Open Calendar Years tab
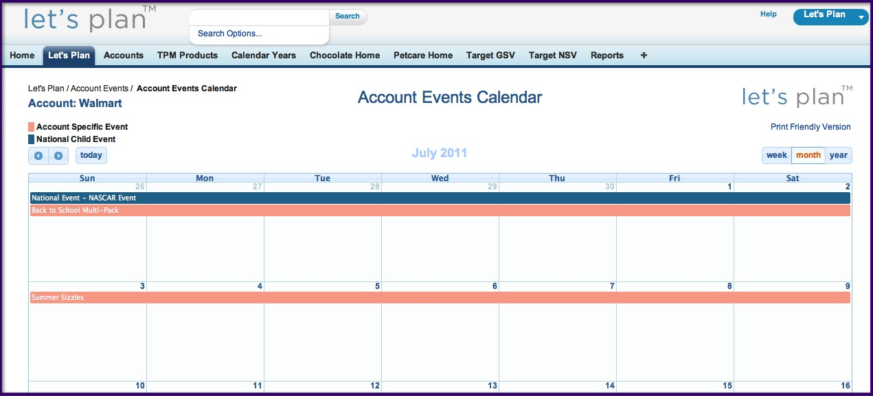The height and width of the screenshot is (396, 873). (264, 56)
